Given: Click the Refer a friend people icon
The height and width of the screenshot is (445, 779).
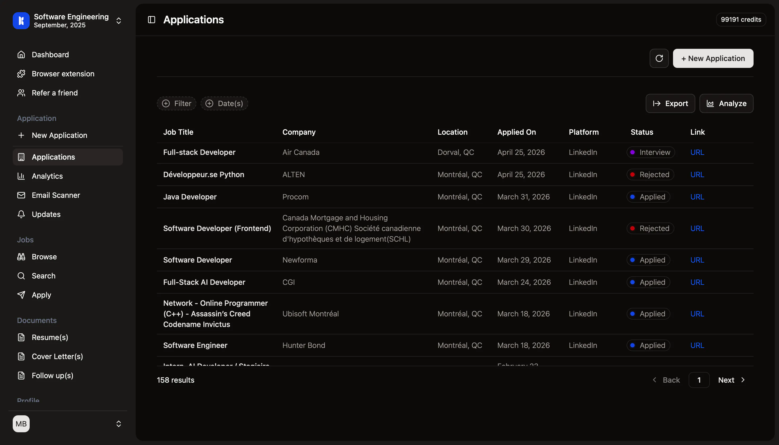Looking at the screenshot, I should pyautogui.click(x=21, y=93).
